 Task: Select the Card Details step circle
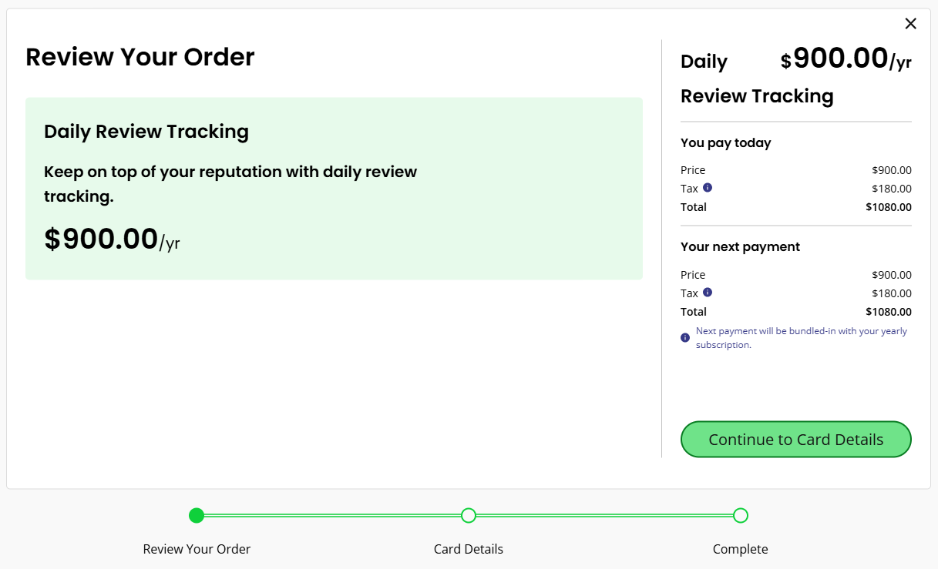[468, 515]
